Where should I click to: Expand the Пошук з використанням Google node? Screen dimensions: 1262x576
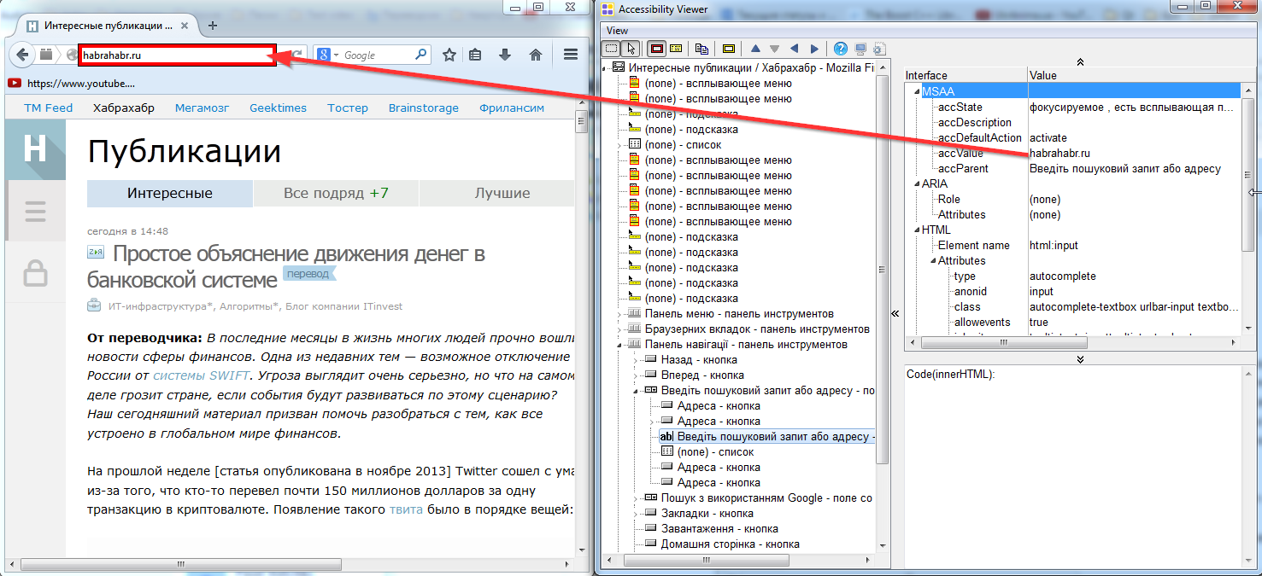point(637,498)
